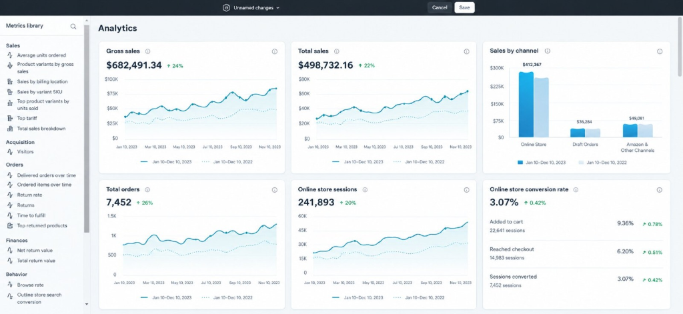This screenshot has width=683, height=314.
Task: Click the right-corner icon of the Total sales card
Action: coord(466,51)
